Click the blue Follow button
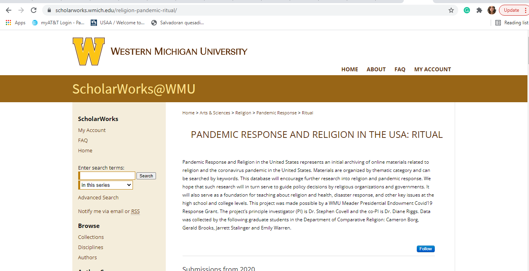This screenshot has height=271, width=529. tap(425, 249)
